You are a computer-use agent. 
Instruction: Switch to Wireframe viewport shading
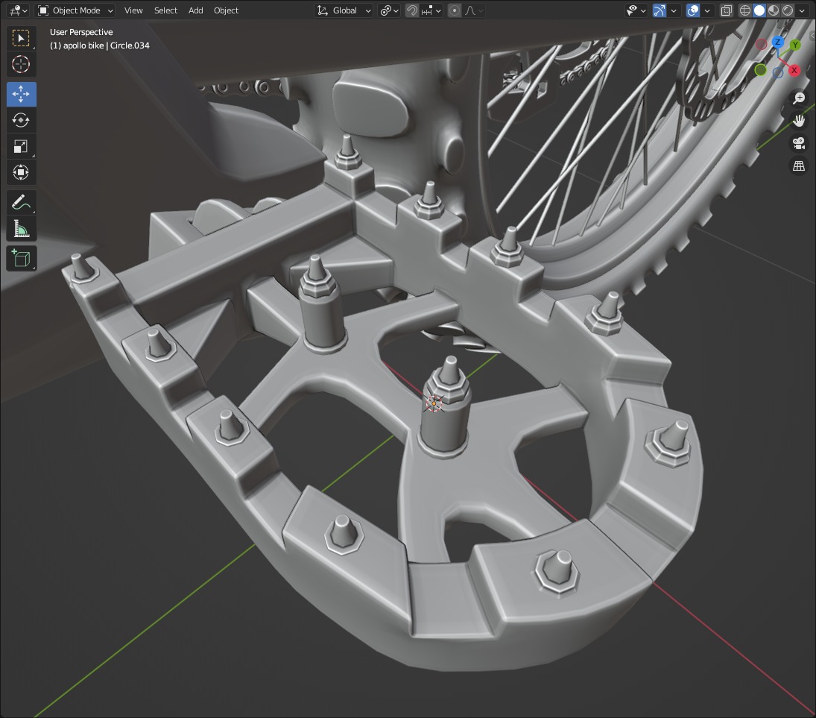pos(745,10)
